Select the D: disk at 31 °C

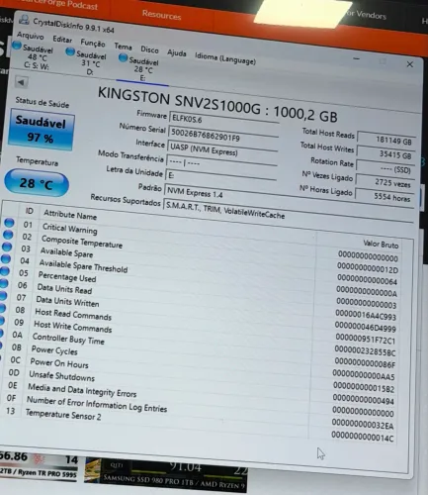[86, 62]
